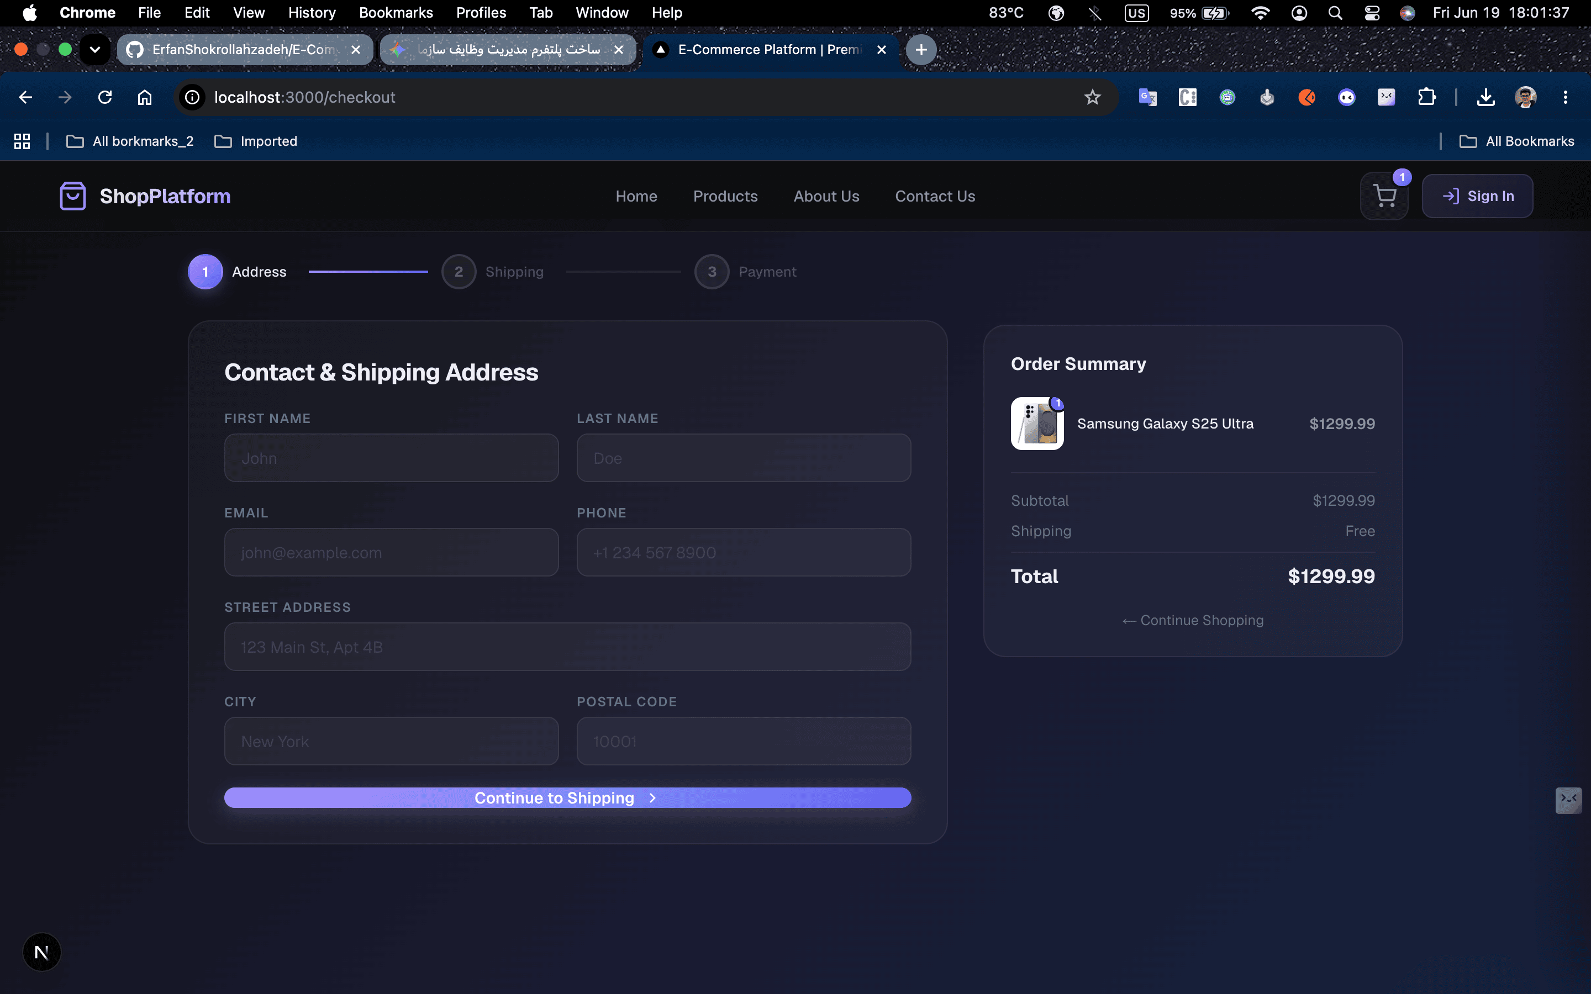Open All borkmarks_2 folder
Viewport: 1591px width, 994px height.
click(x=129, y=141)
